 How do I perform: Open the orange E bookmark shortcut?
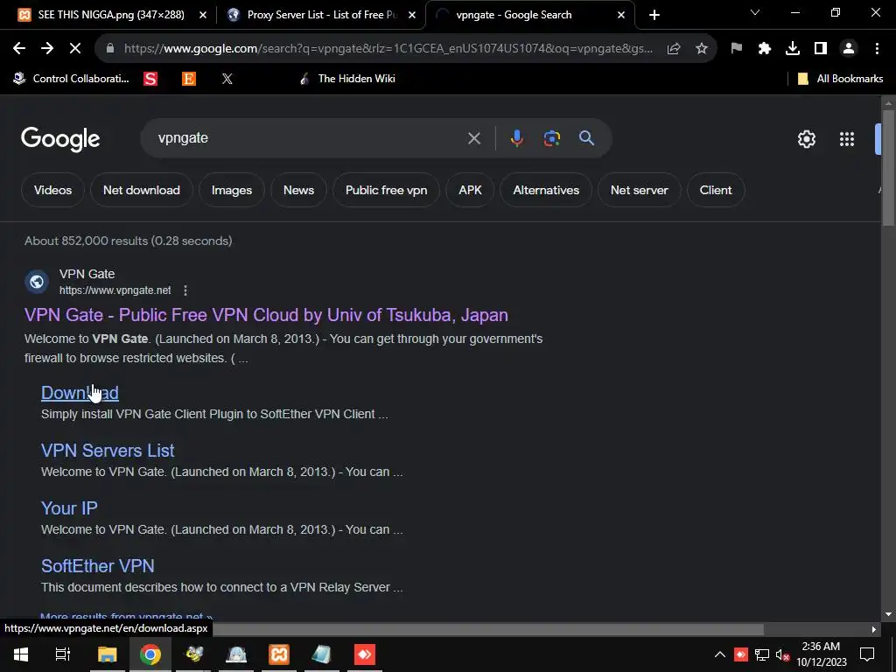point(189,79)
